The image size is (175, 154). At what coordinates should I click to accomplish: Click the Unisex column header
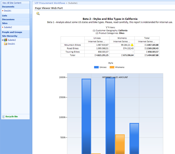tap(97, 38)
